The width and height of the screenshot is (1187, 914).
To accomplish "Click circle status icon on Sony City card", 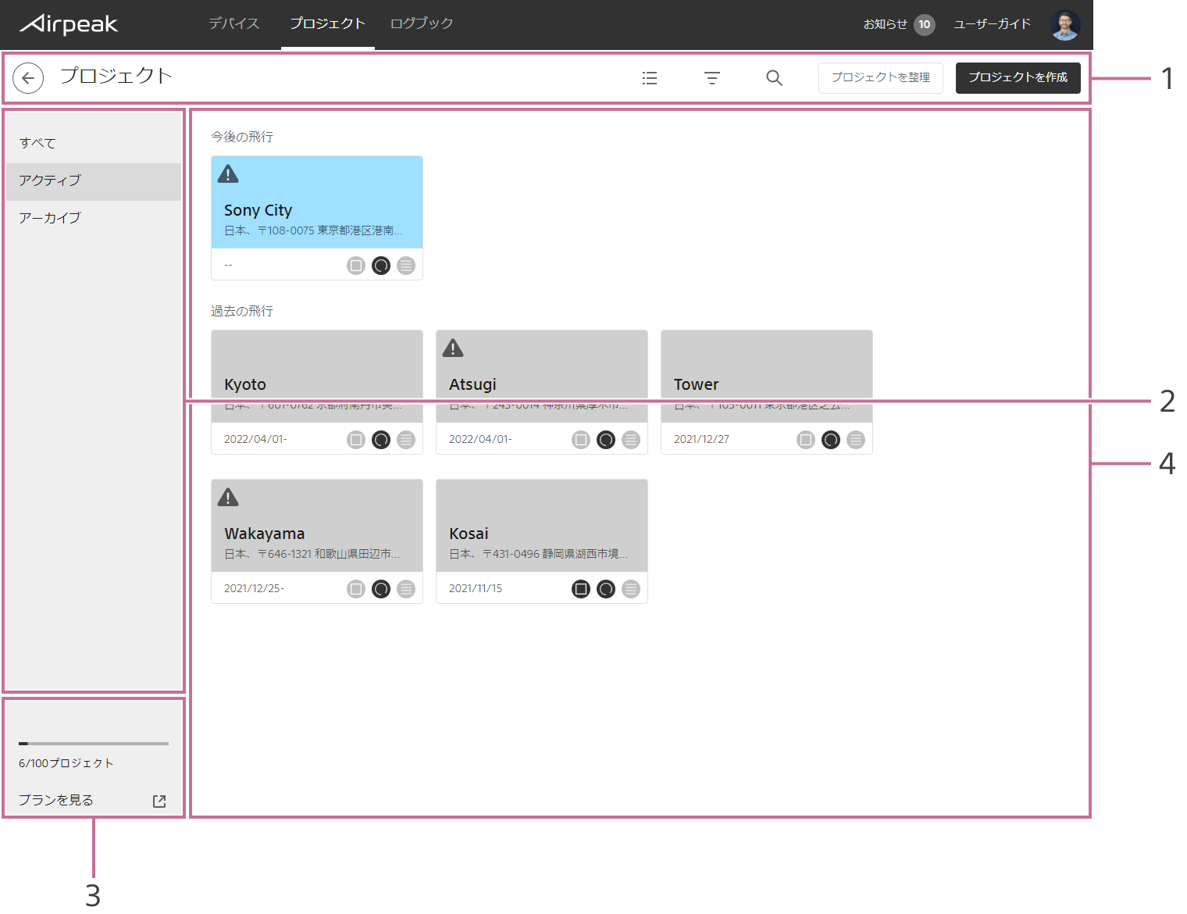I will [x=381, y=266].
